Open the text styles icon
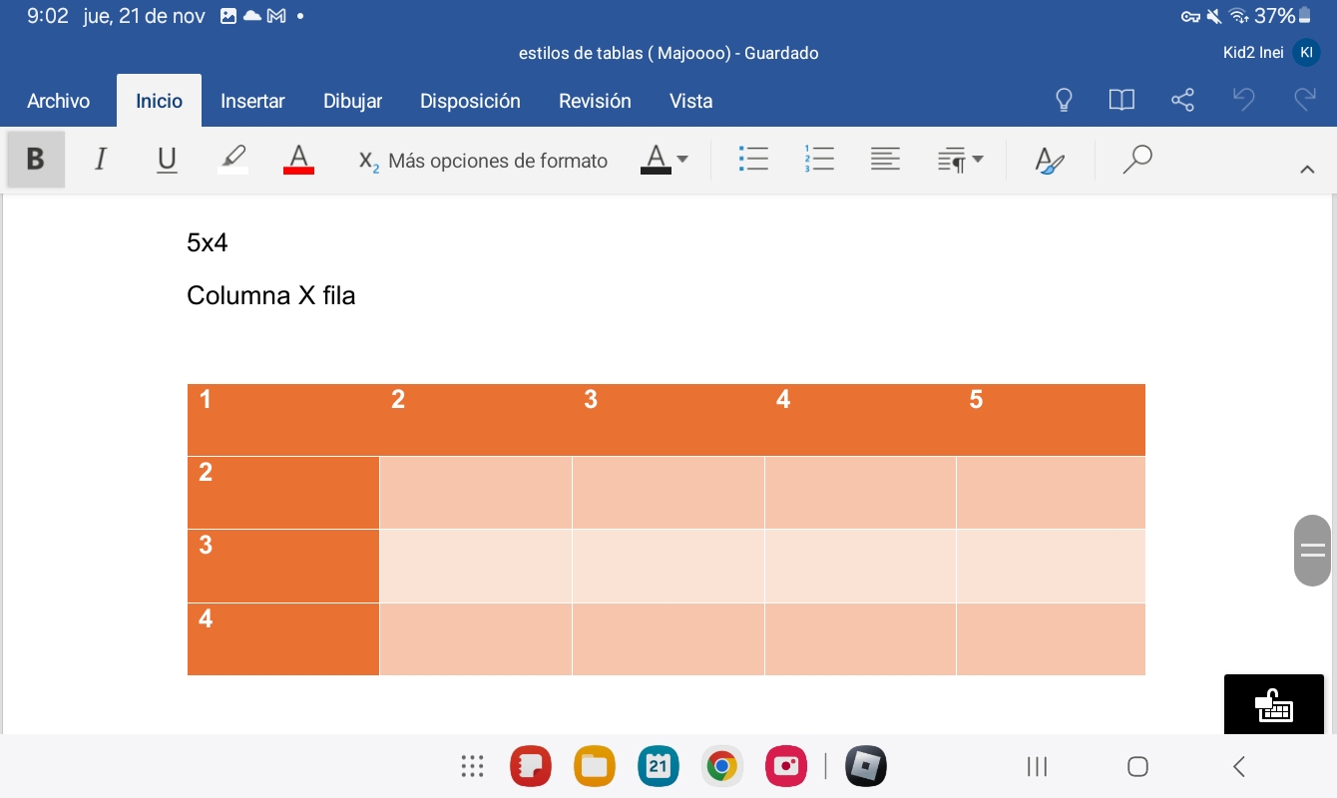Screen dimensions: 1337x798 click(1050, 160)
